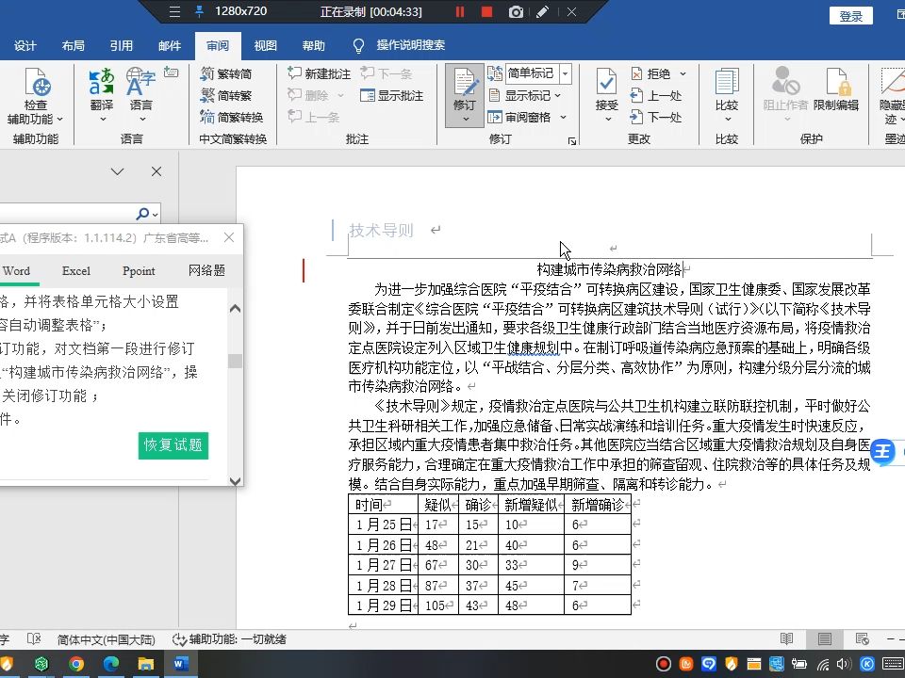Accept the current revision using 接受
This screenshot has width=905, height=678.
tap(606, 85)
